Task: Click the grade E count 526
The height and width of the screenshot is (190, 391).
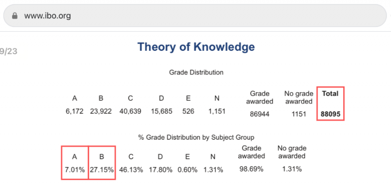Action: (188, 111)
